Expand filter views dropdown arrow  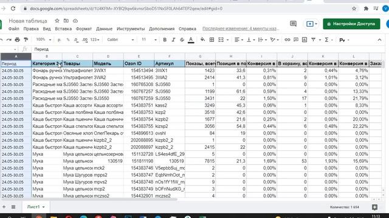(320, 40)
